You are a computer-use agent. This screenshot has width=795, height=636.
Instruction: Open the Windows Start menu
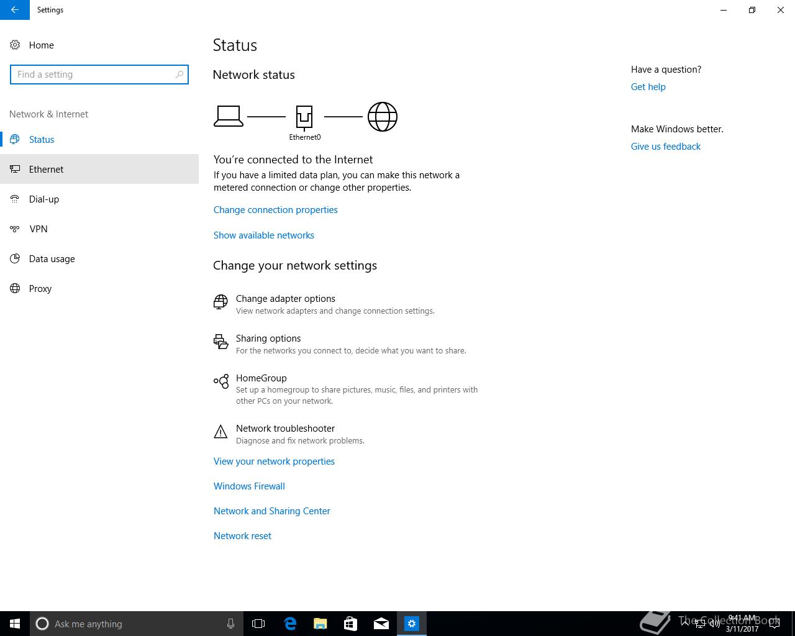15,624
